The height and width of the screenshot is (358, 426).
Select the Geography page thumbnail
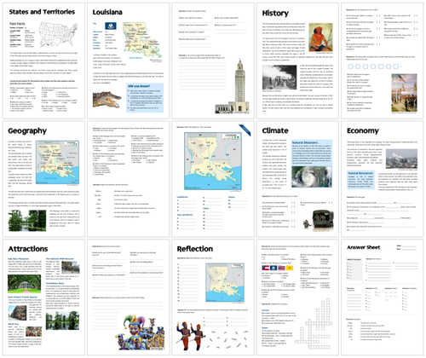click(x=44, y=179)
